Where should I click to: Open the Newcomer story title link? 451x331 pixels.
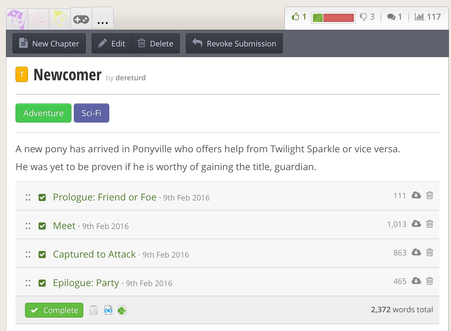click(68, 75)
